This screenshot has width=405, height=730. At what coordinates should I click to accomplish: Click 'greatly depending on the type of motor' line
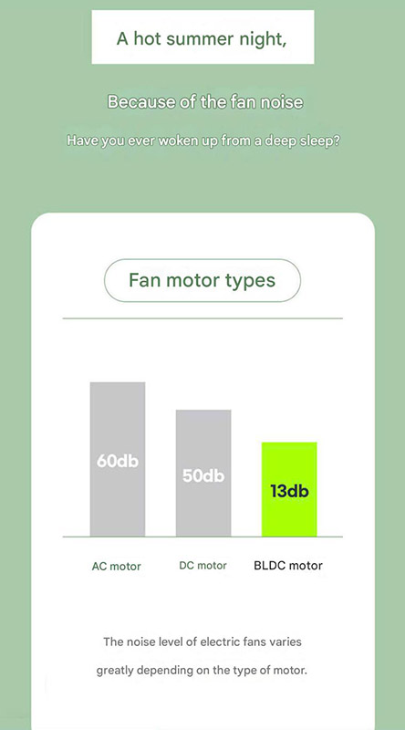[x=202, y=671]
